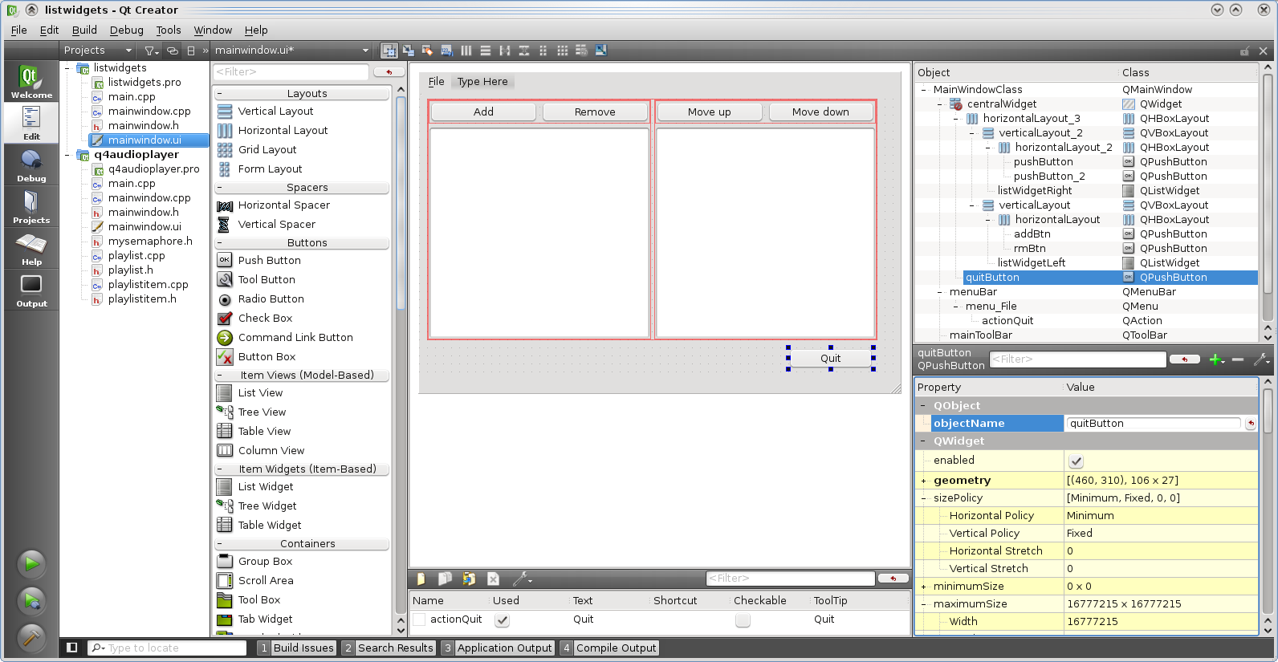
Task: Click the Move down button on form
Action: pyautogui.click(x=820, y=112)
